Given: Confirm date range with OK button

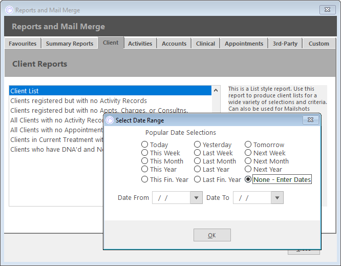Looking at the screenshot, I should click(212, 235).
